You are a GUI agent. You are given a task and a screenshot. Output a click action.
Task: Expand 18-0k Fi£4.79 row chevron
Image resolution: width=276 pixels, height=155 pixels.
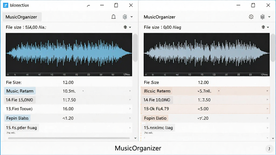click(x=267, y=109)
